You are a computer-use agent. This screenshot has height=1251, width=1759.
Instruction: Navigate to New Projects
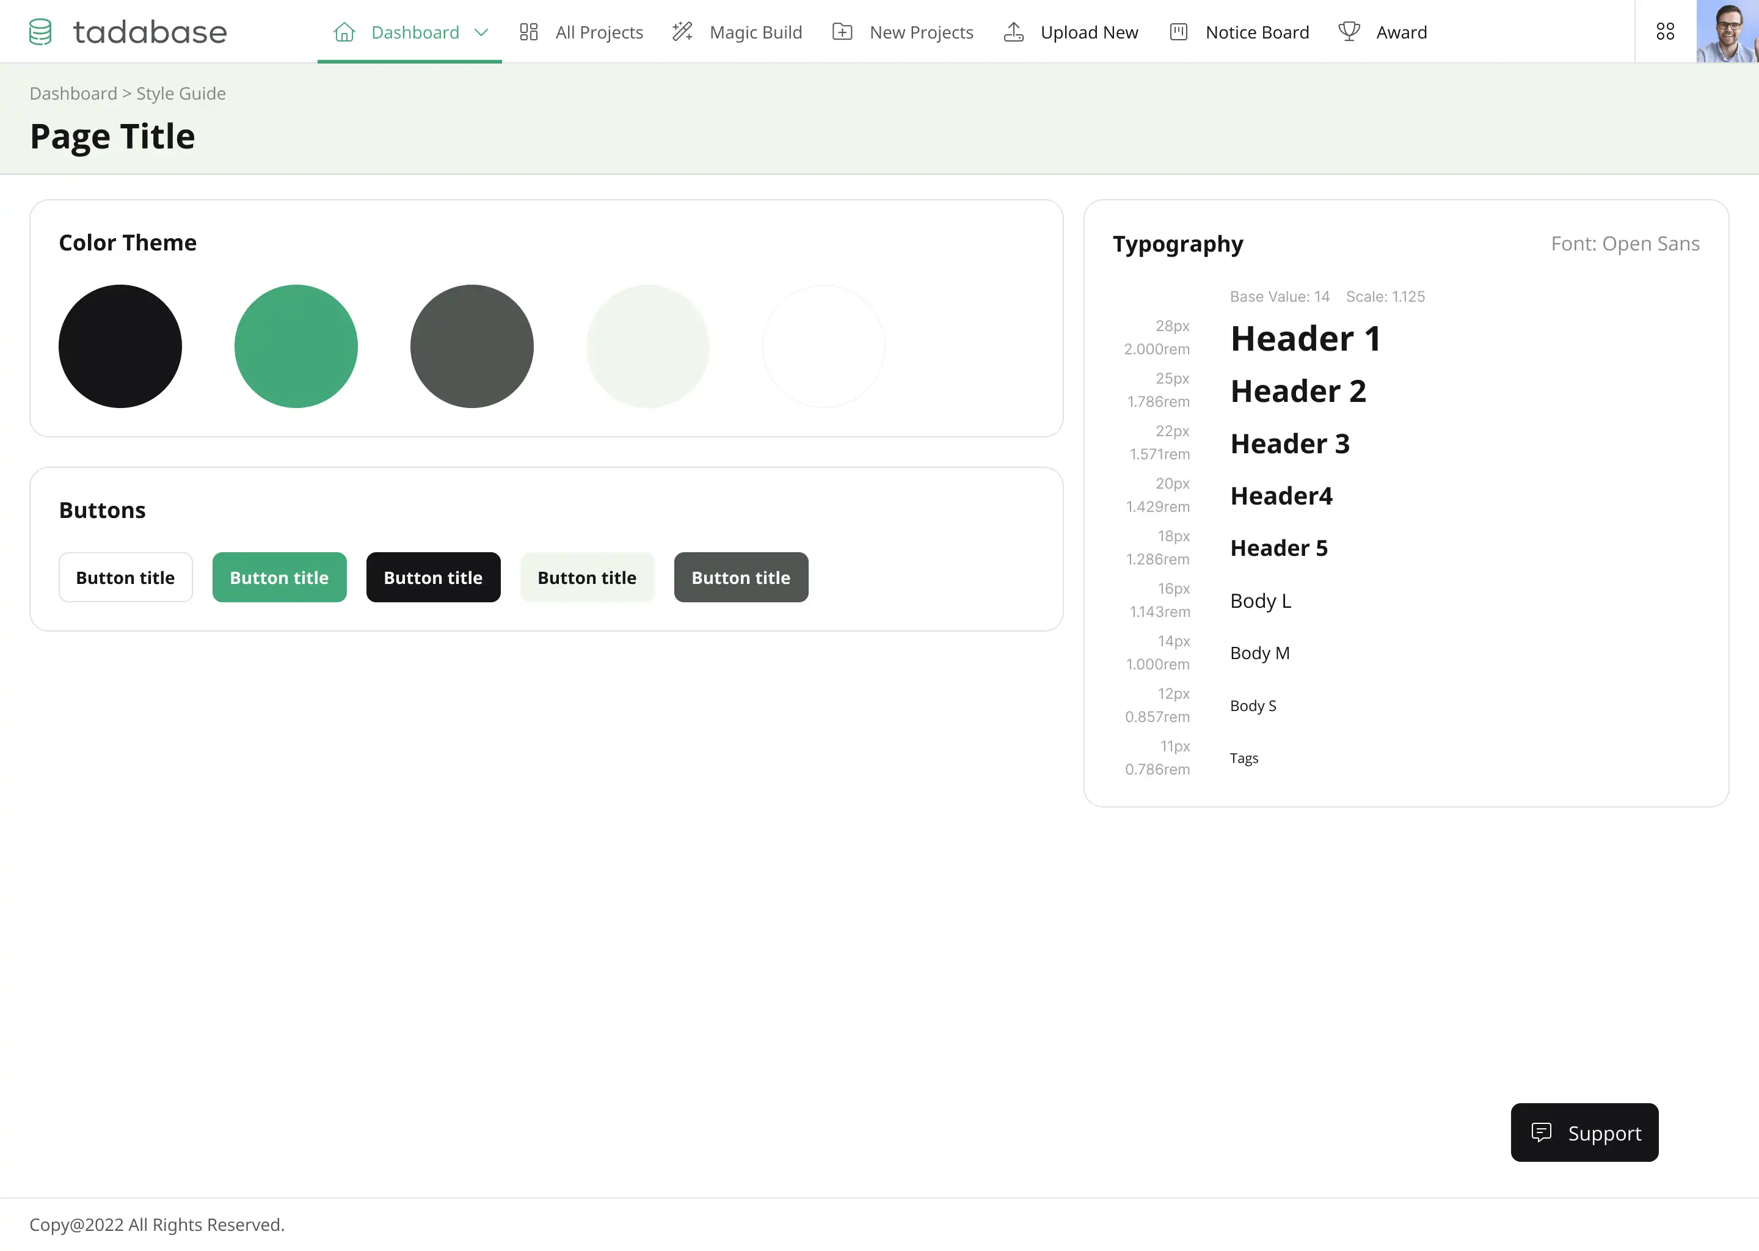pyautogui.click(x=903, y=32)
